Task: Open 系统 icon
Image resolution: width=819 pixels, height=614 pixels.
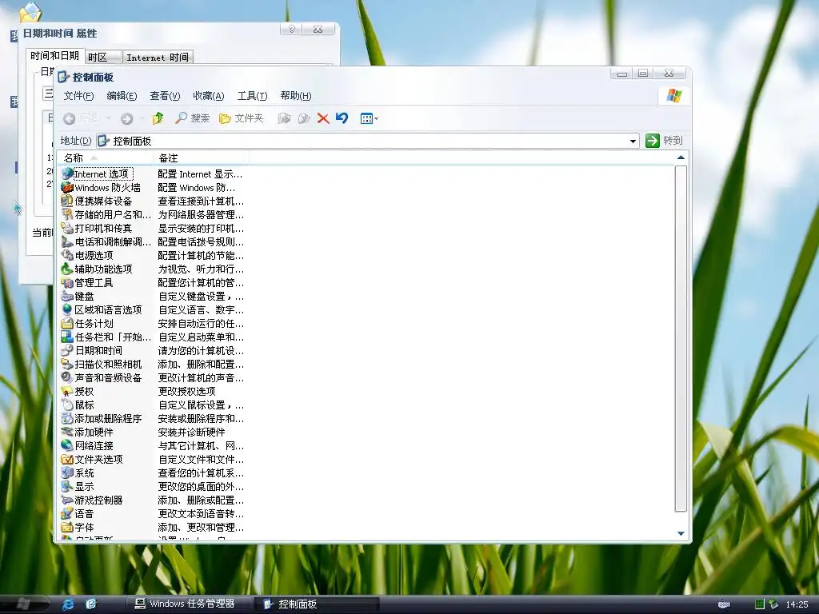Action: pyautogui.click(x=67, y=472)
